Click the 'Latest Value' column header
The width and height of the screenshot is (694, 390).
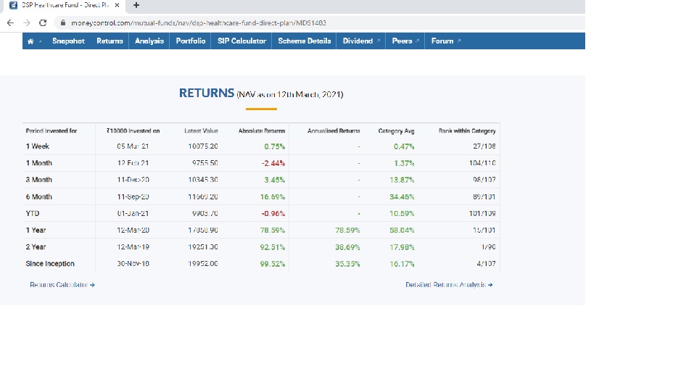[x=201, y=131]
